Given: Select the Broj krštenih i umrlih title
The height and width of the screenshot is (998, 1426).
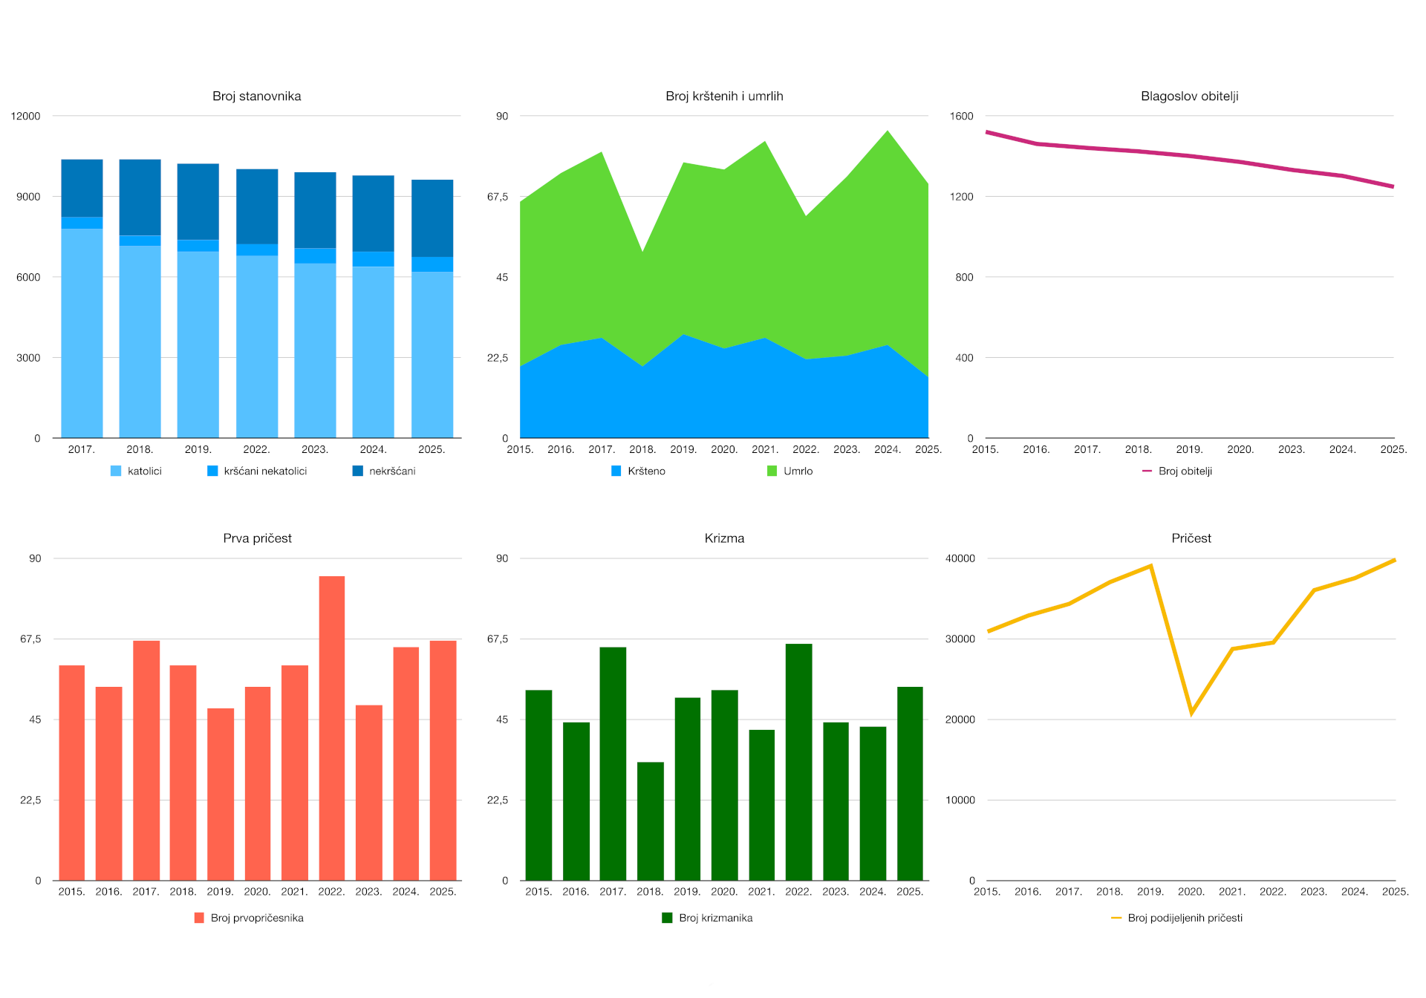Looking at the screenshot, I should coord(724,96).
